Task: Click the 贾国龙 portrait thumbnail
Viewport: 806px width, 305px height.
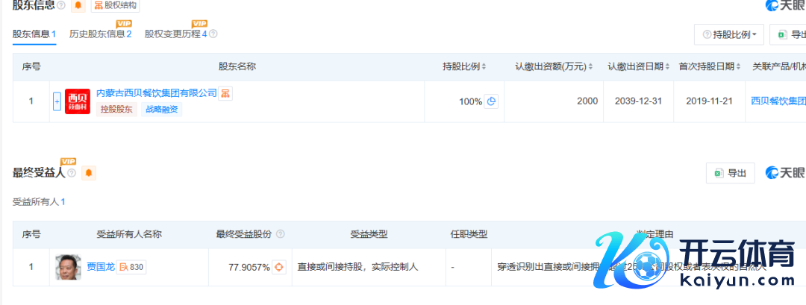Action: (x=68, y=267)
